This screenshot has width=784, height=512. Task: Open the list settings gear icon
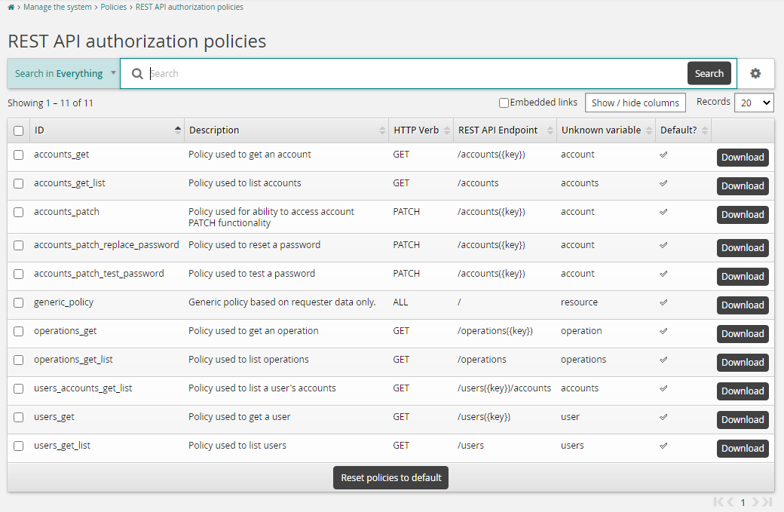(x=755, y=73)
